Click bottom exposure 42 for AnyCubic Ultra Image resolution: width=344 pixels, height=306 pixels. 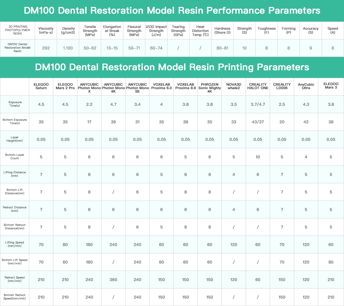pos(306,122)
